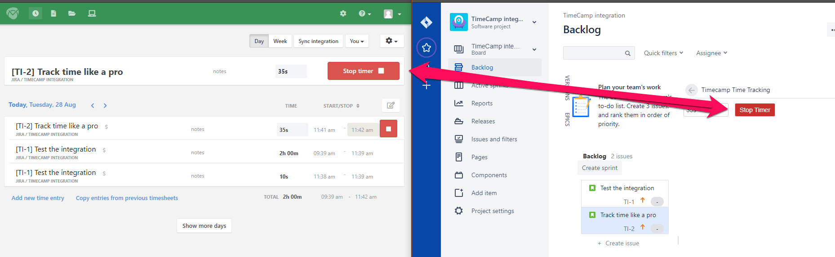Click Show more days button
Screen dimensions: 835x257
tap(204, 226)
